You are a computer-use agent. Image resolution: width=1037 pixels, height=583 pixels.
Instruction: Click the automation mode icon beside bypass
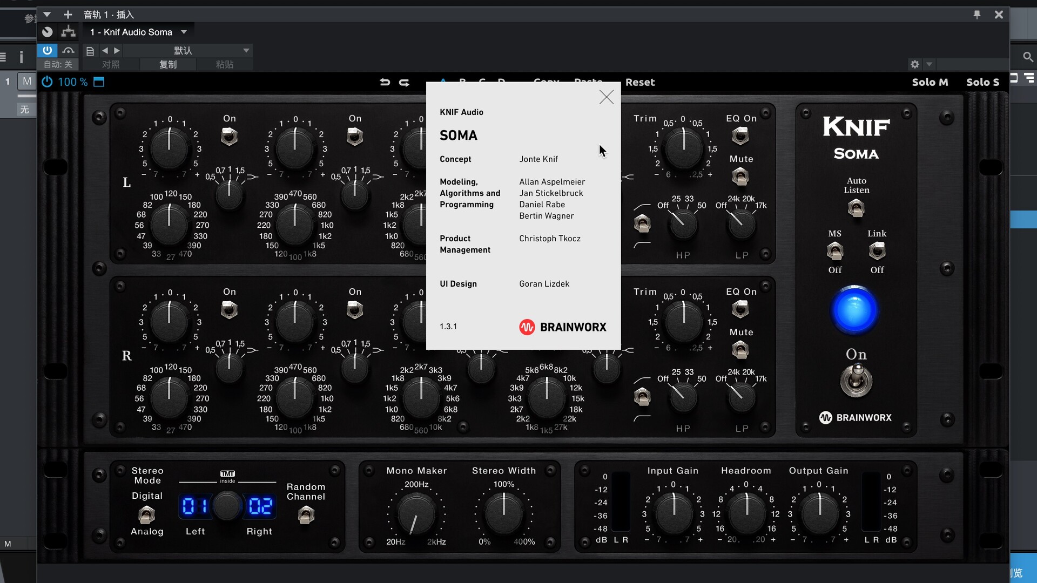(68, 50)
